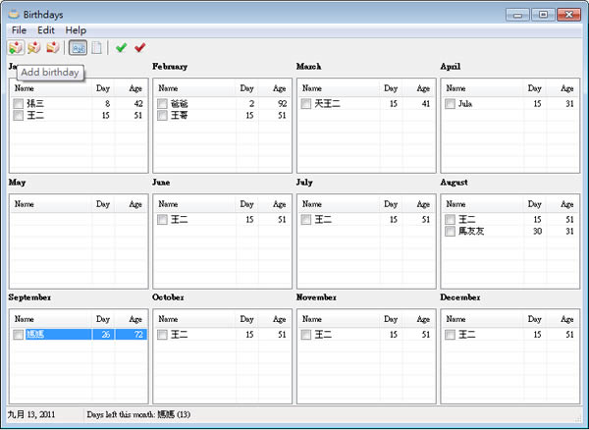Click the third cake toolbar icon
The height and width of the screenshot is (430, 589).
click(53, 48)
